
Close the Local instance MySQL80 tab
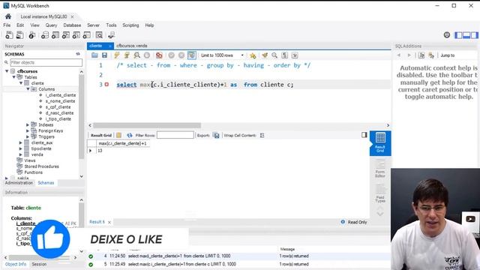(72, 16)
